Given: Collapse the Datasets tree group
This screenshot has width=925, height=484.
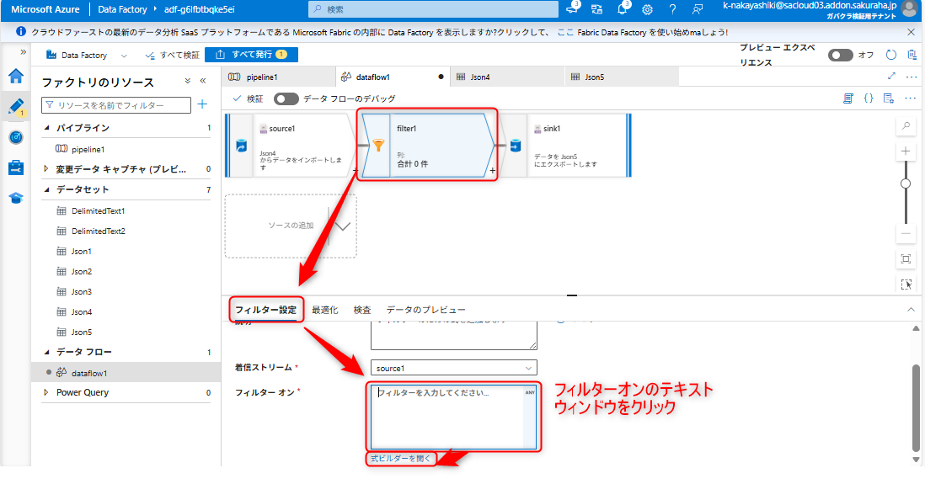Looking at the screenshot, I should click(x=46, y=189).
